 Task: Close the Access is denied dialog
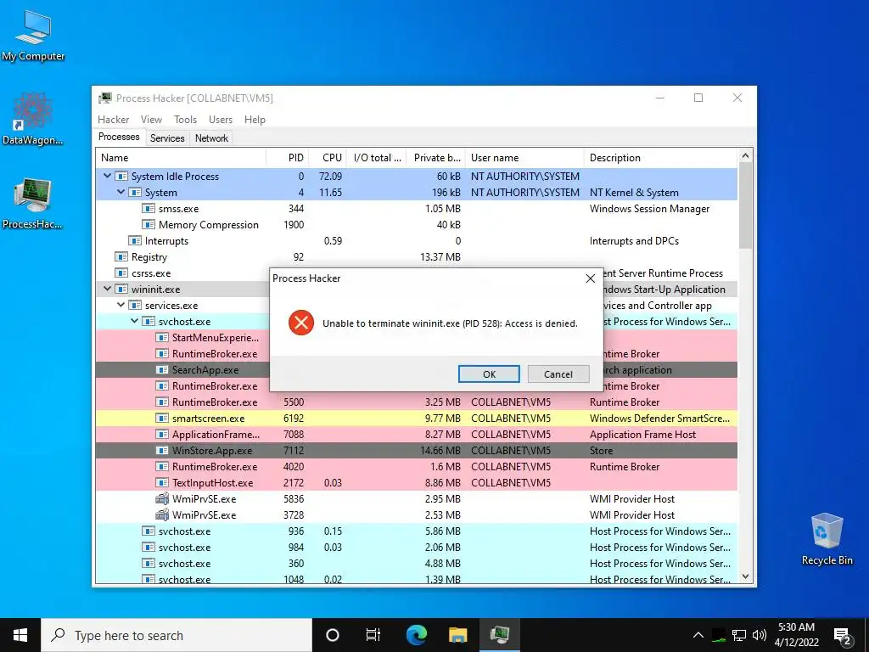[591, 278]
